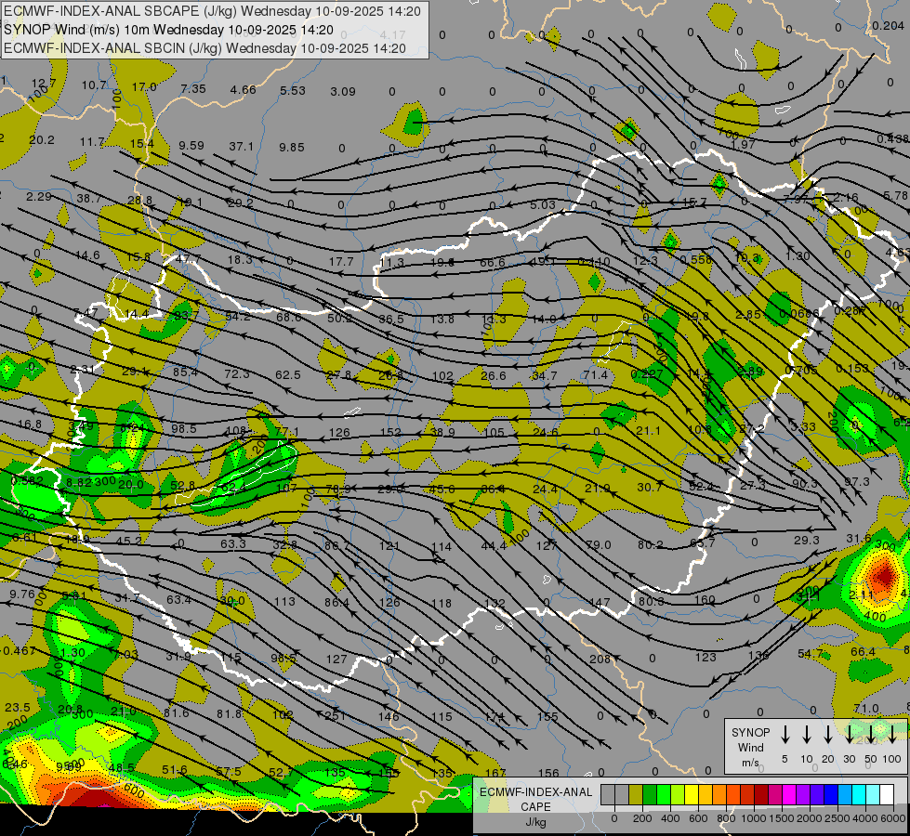Click the map value '72.3'

click(x=237, y=374)
